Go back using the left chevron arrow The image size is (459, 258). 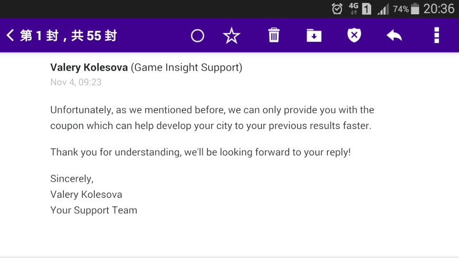pos(10,36)
